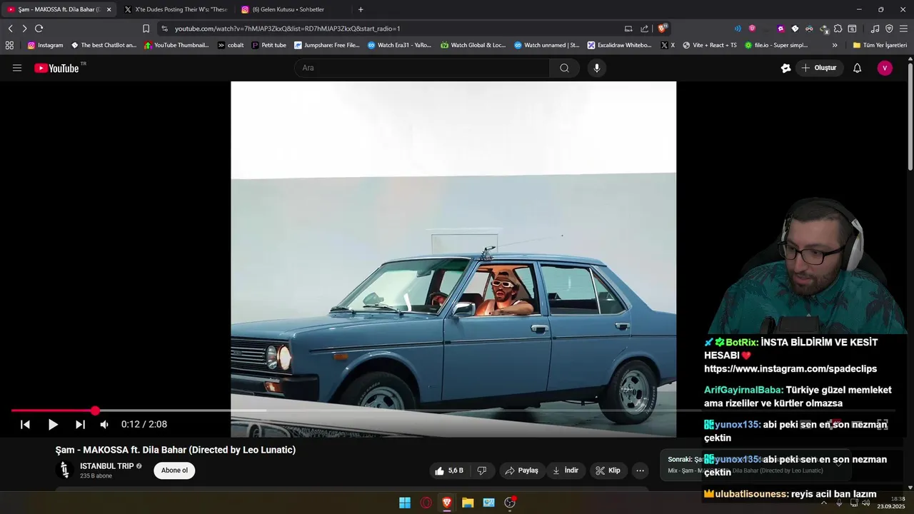Open the ISTANBUL TRIP channel link

[106, 466]
